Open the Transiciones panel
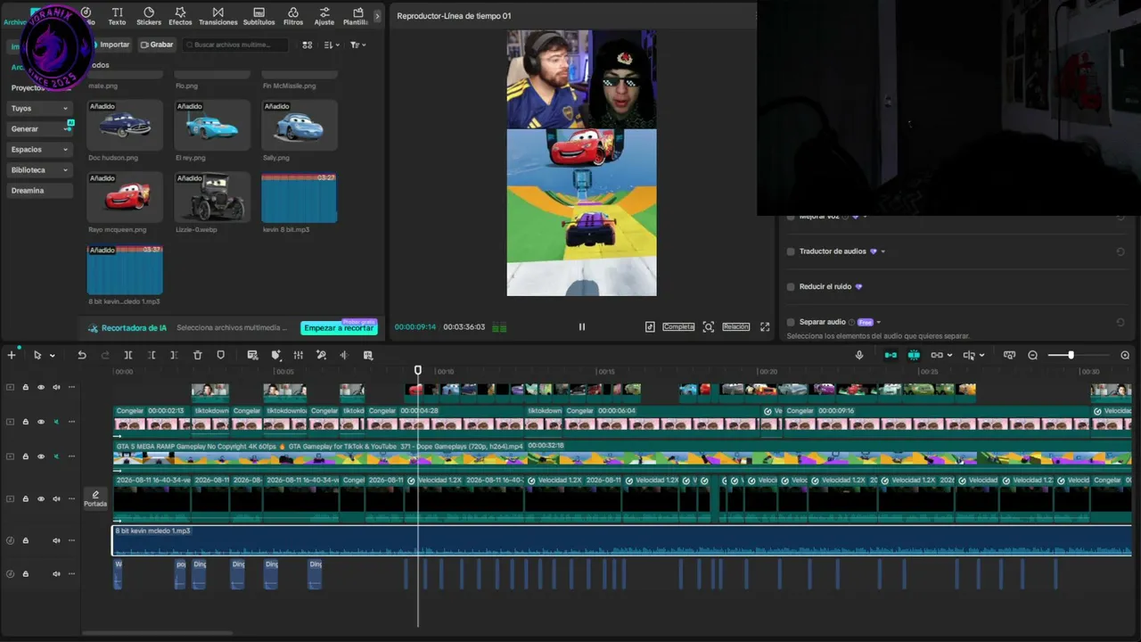This screenshot has height=642, width=1141. click(218, 16)
